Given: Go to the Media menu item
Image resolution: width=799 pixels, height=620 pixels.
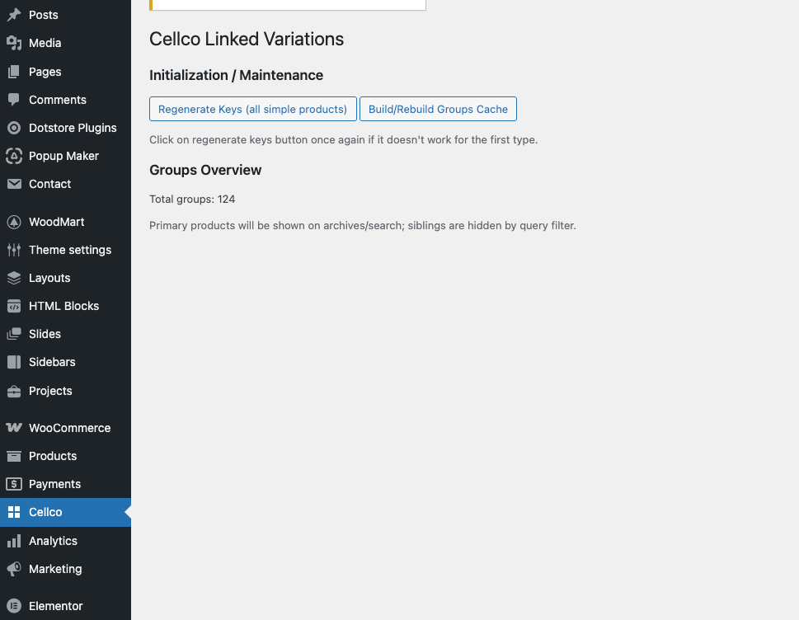Looking at the screenshot, I should [x=66, y=44].
